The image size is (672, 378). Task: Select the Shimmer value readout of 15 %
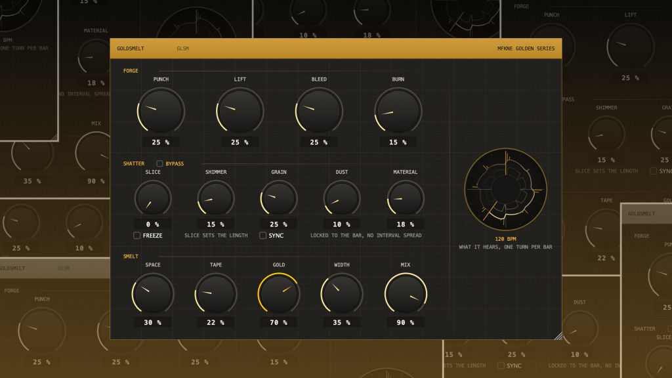(216, 224)
